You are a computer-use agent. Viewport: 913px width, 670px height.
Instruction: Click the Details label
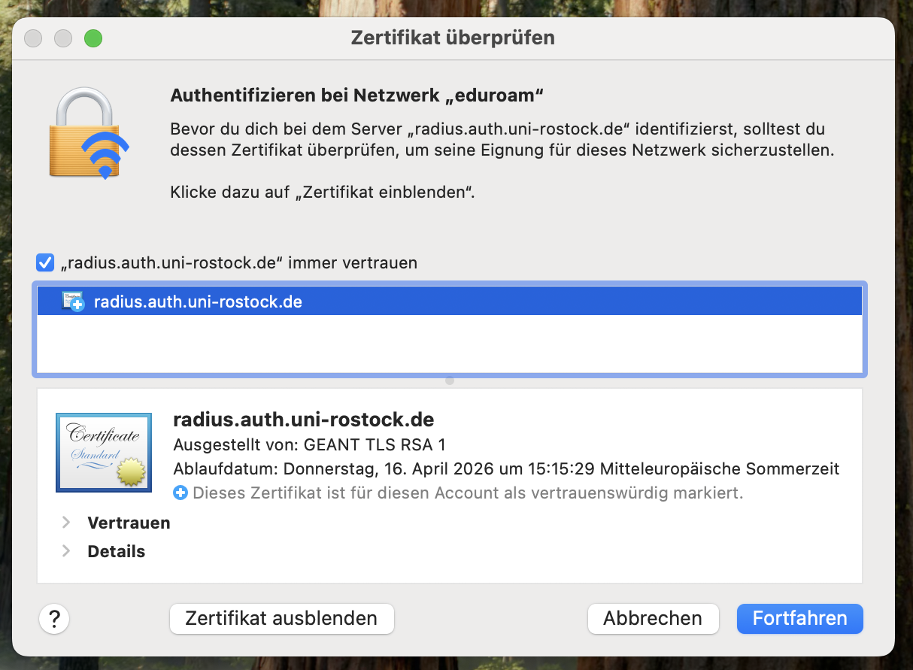coord(117,551)
